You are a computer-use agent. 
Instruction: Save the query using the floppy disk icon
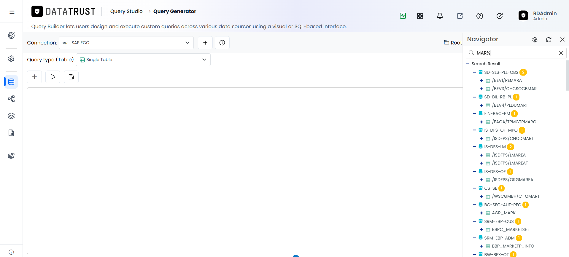pyautogui.click(x=71, y=77)
